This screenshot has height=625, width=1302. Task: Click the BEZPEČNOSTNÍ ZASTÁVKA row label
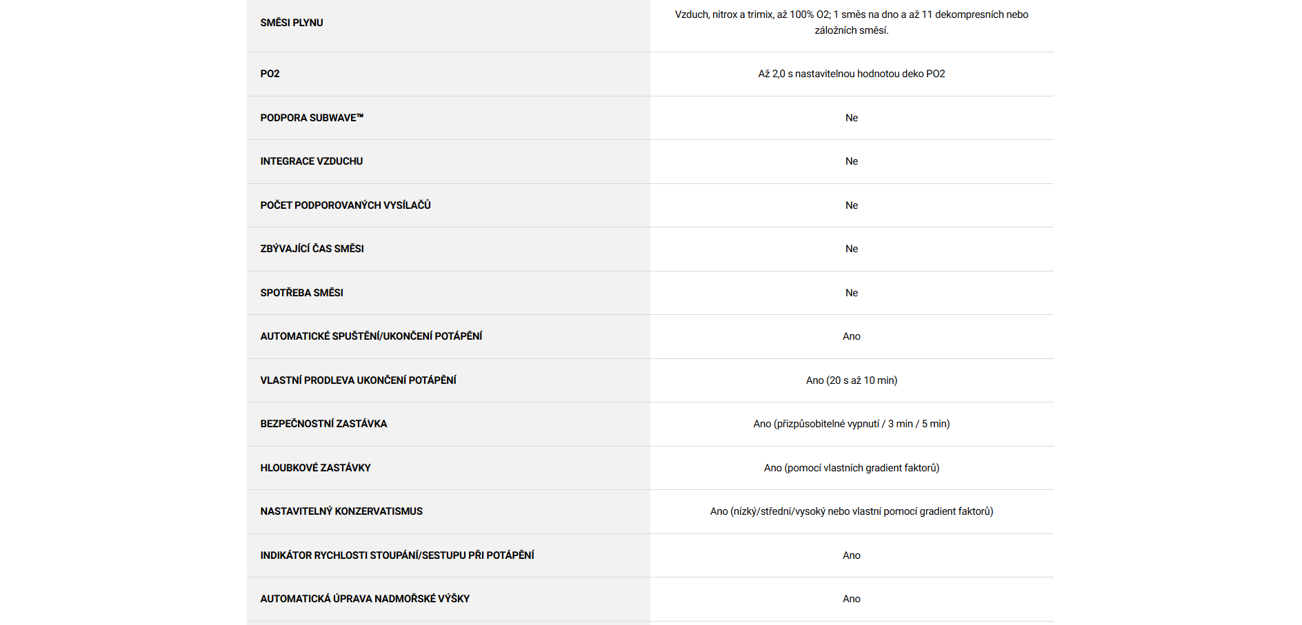323,424
